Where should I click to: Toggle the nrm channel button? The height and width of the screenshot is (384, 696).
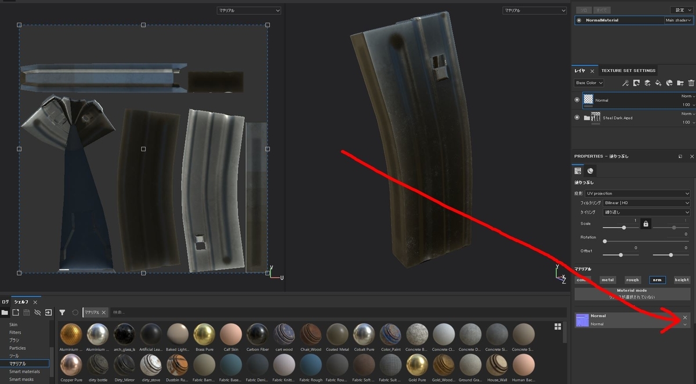point(657,280)
